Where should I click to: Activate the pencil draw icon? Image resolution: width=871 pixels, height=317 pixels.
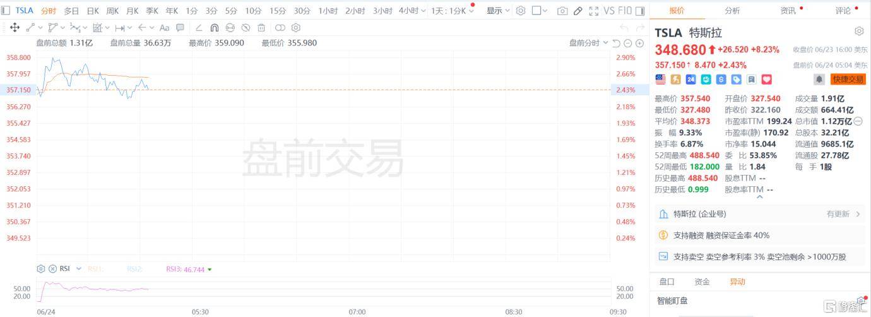(x=578, y=11)
